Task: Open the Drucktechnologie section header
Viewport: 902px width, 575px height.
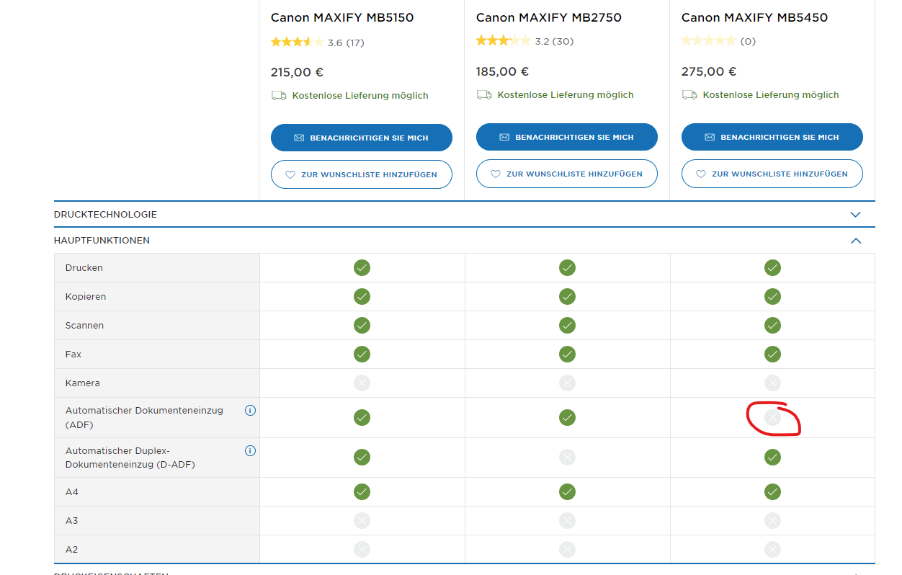Action: point(465,215)
